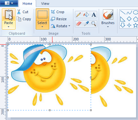Click the selection's bottom-middle resize handle
The height and width of the screenshot is (120, 138).
[x=50, y=110]
